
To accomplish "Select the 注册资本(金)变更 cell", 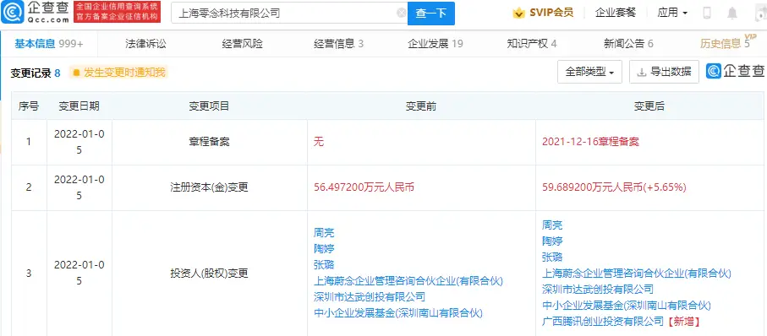I will pos(210,187).
